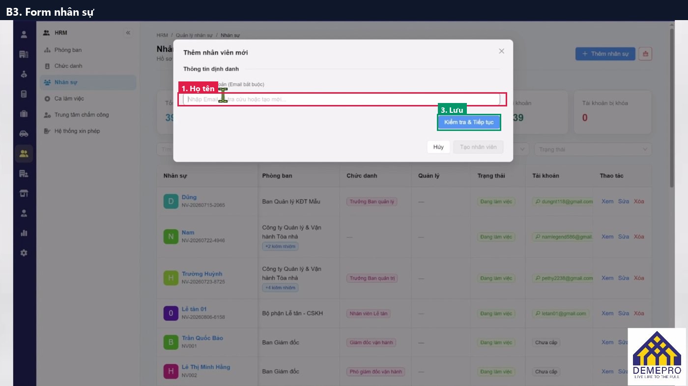Open the car module icon in the left rail
688x386 pixels.
coord(24,133)
